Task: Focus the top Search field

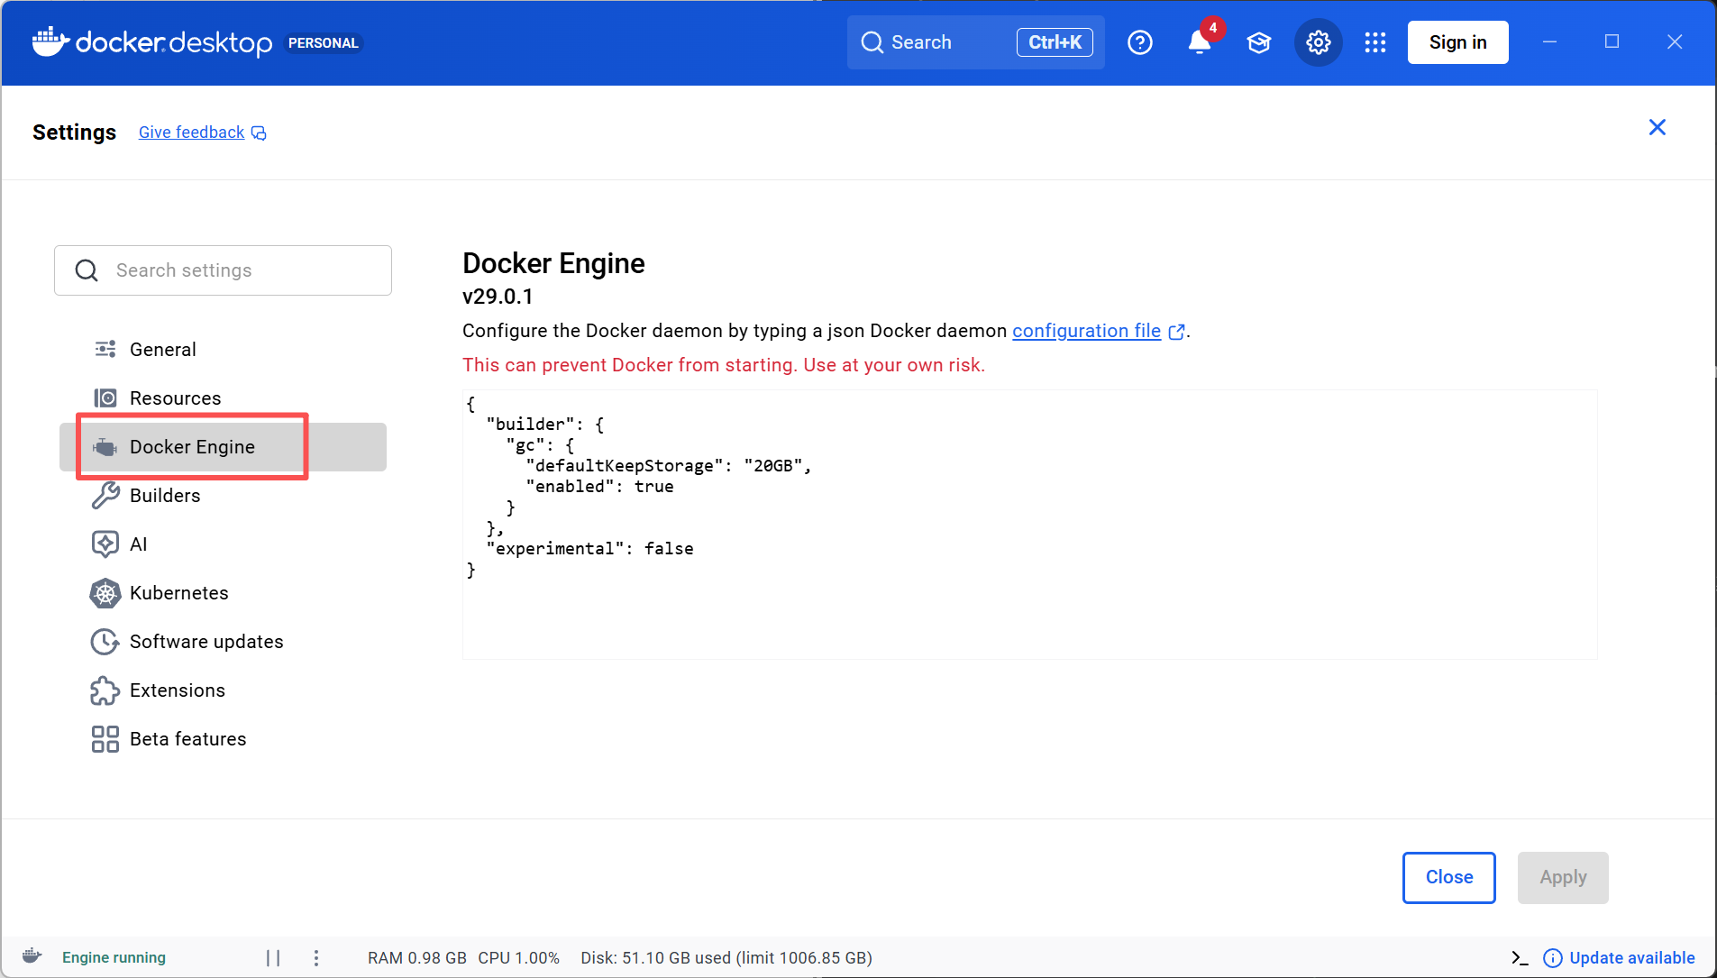Action: pos(975,42)
